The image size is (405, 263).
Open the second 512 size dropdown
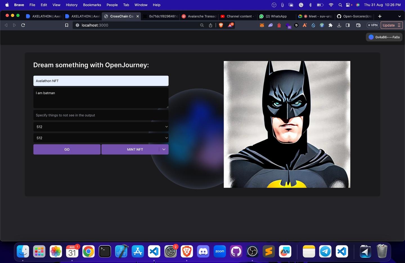pos(101,138)
